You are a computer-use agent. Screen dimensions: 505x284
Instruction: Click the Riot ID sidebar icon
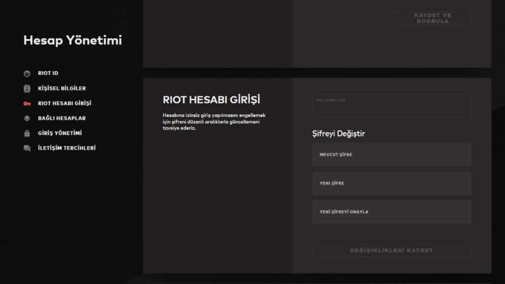27,73
